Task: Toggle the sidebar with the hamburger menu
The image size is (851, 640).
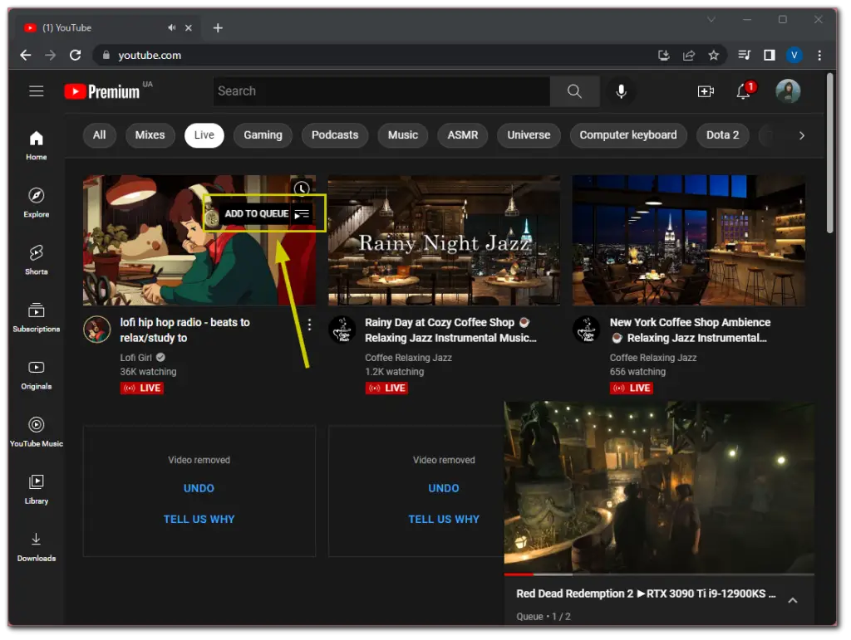Action: 35,91
